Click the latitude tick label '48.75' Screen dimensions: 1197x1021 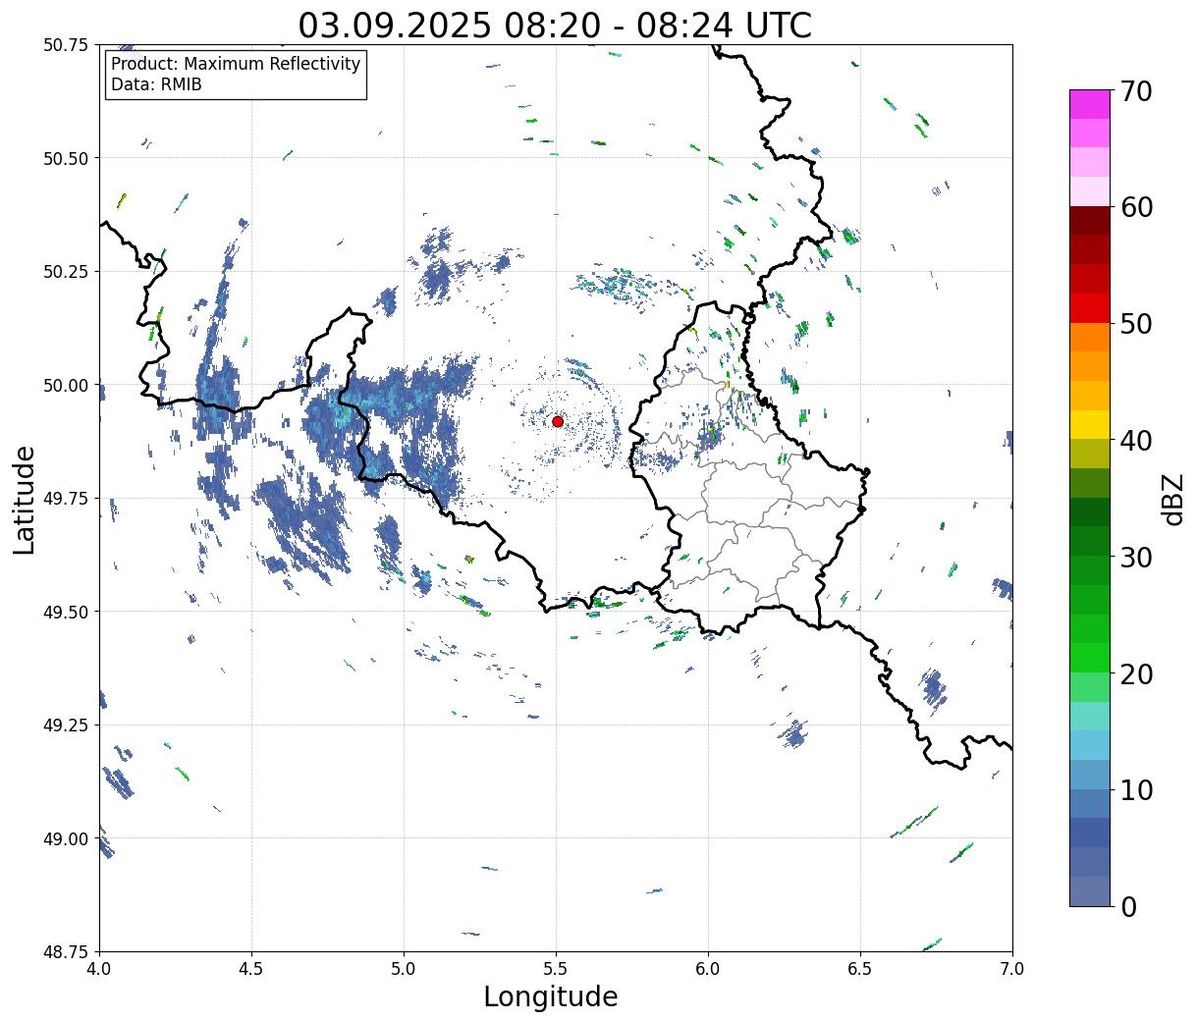click(66, 951)
